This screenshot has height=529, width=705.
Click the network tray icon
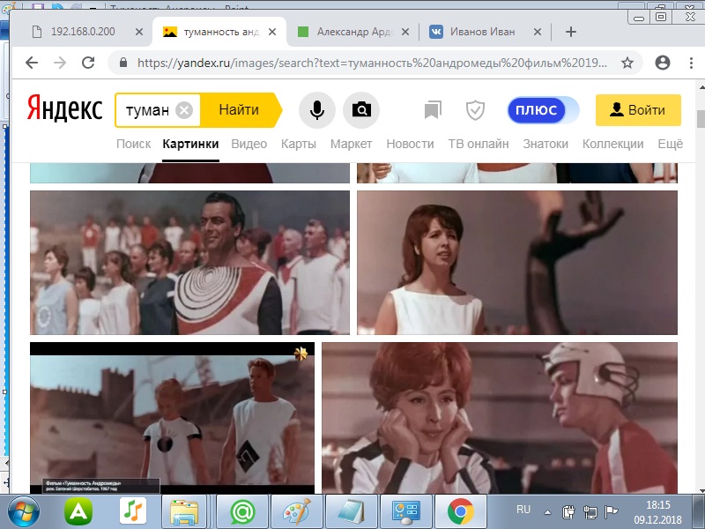coord(590,512)
